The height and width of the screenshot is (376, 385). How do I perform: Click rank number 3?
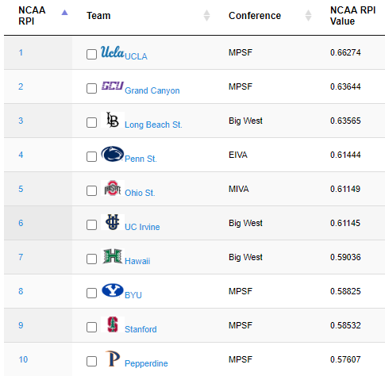[x=21, y=121]
